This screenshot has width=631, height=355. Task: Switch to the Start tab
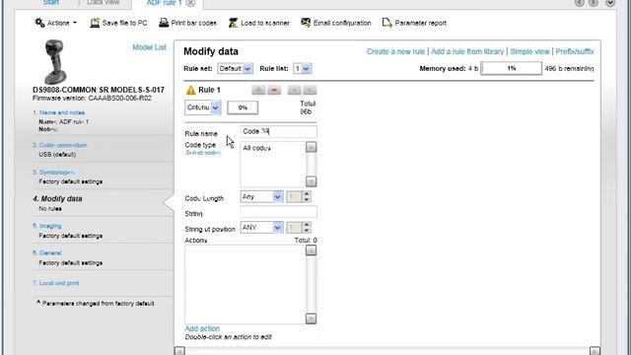click(x=50, y=2)
